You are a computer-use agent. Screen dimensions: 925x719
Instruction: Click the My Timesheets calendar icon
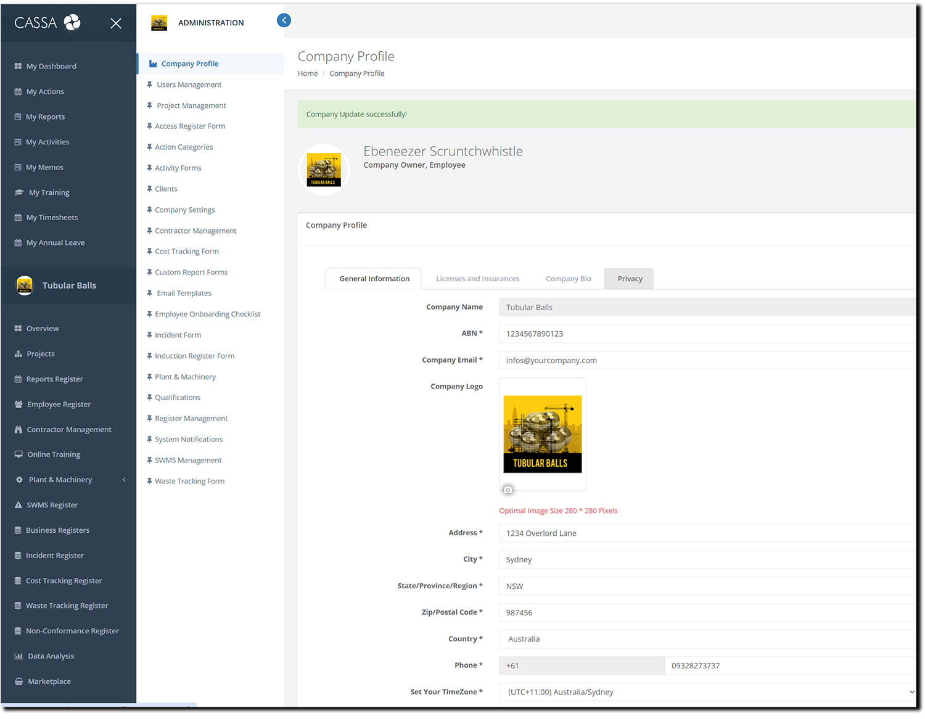[x=18, y=218]
